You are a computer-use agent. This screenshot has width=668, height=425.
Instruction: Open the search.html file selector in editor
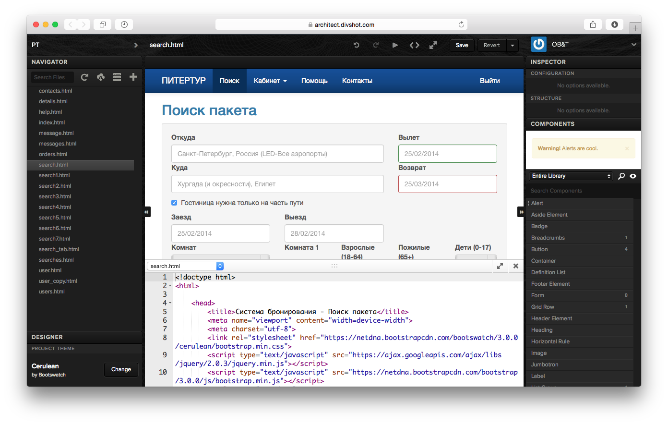coord(185,266)
